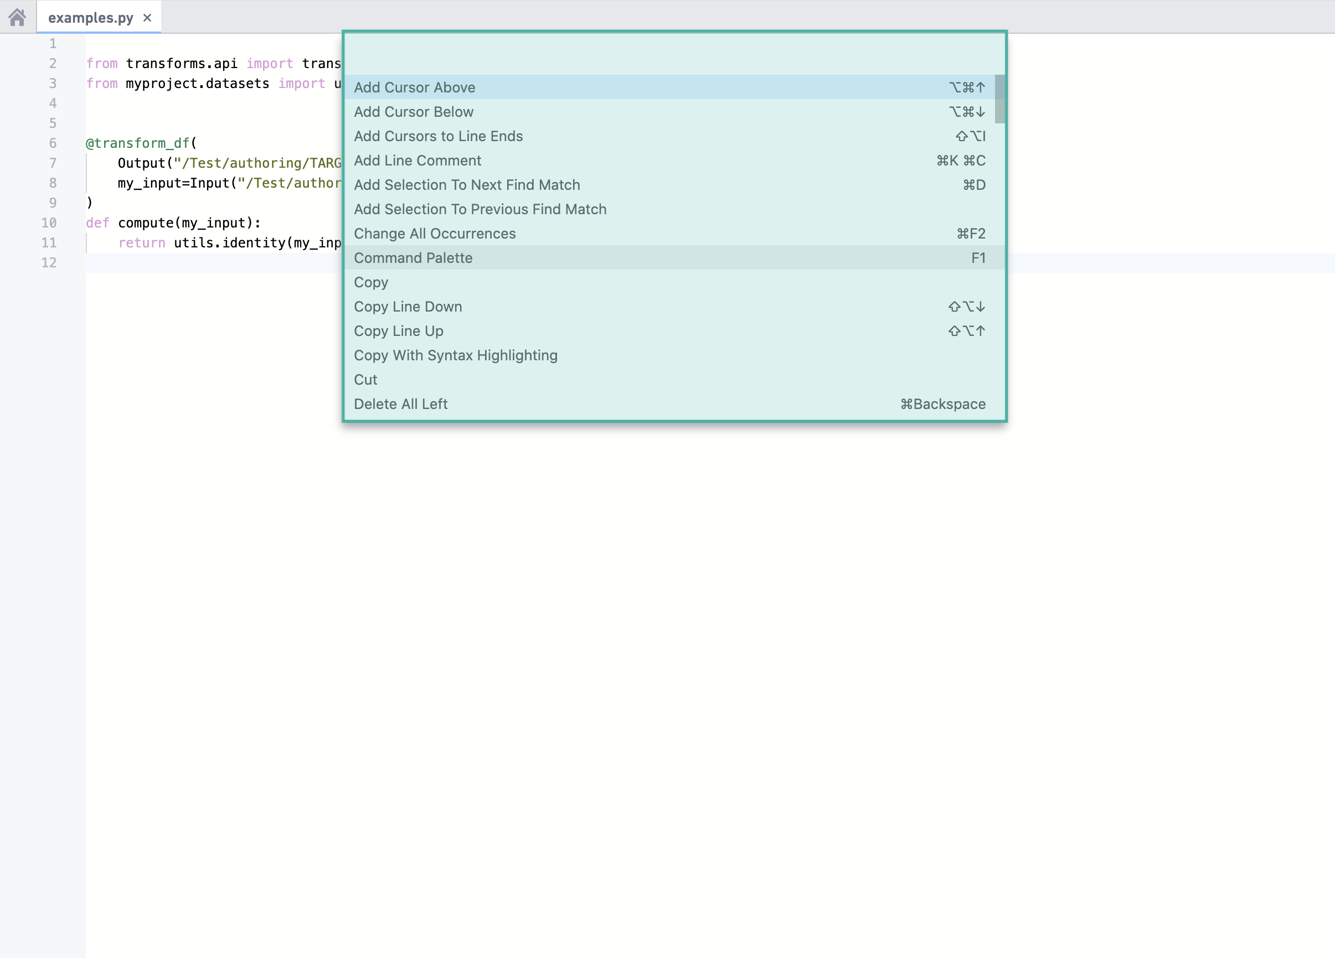Click line number 6 in the gutter
Image resolution: width=1335 pixels, height=958 pixels.
pos(53,143)
